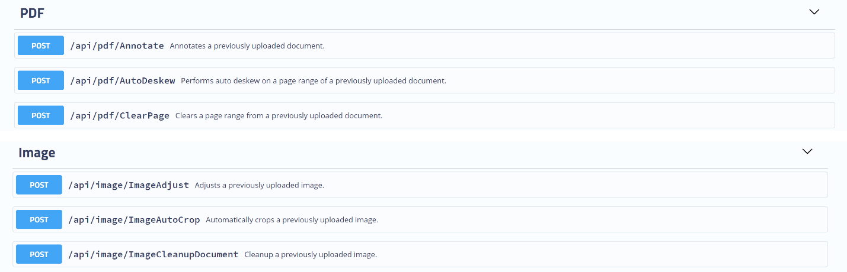Click POST button for ImageAdjust endpoint
The image size is (847, 272).
point(39,185)
